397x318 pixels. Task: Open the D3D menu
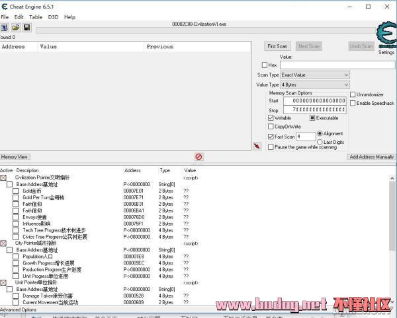coord(53,17)
